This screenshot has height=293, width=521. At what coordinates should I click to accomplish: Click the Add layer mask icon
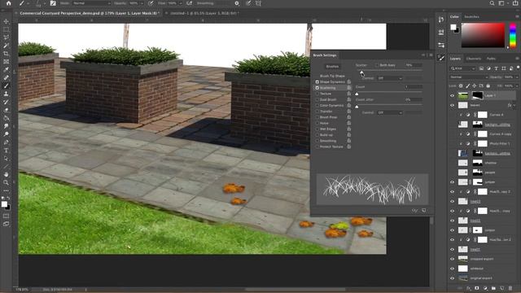coord(477,288)
